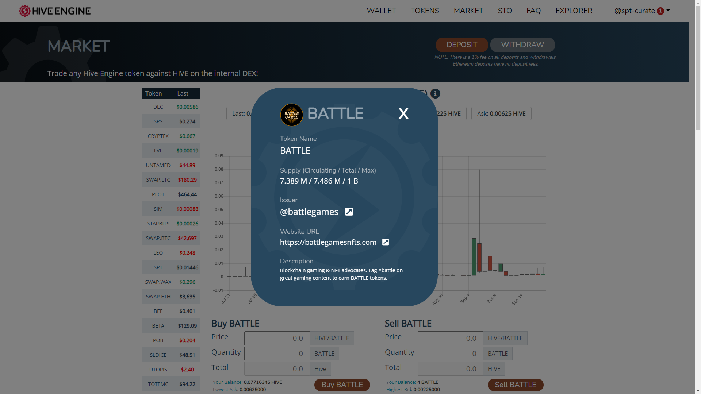Screen dimensions: 701x394
Task: Close the BATTLE token info popup
Action: (x=403, y=114)
